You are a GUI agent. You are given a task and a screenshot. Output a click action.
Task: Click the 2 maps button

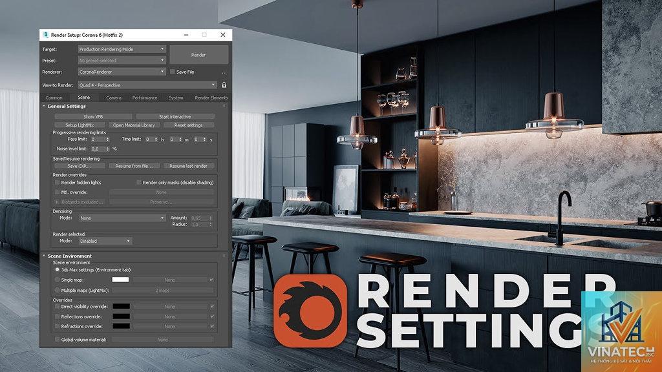[162, 291]
